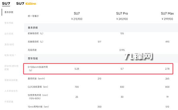Select the rear trunk value 517
Screen dimensions: 178x110
click(x=99, y=42)
